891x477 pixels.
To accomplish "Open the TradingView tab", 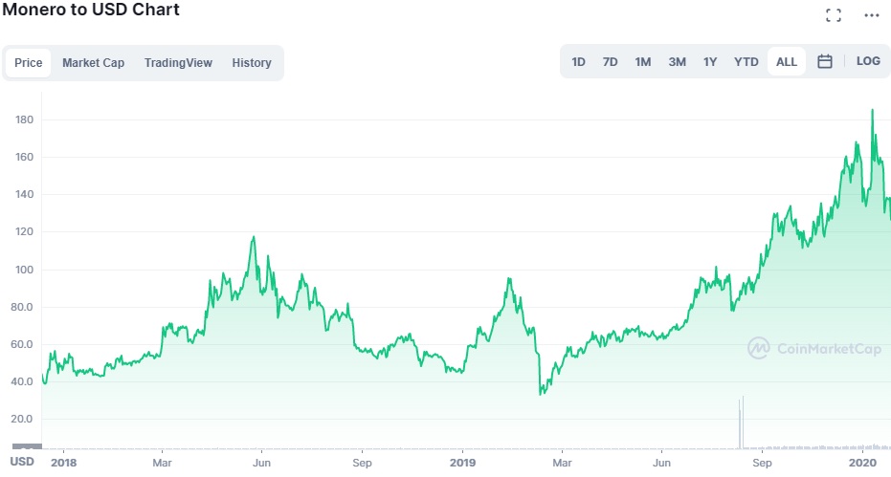I will pos(178,62).
